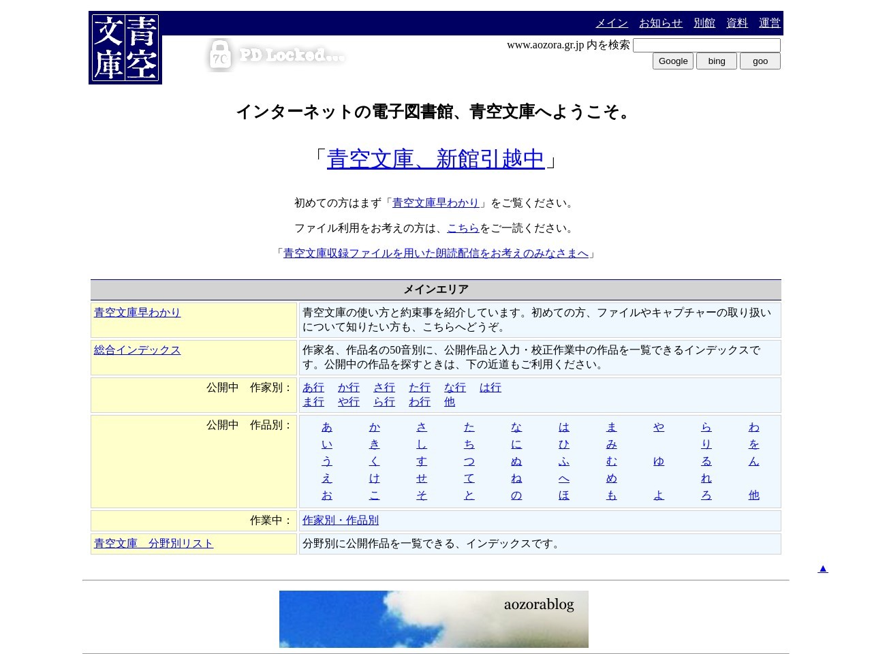Screen dimensions: 872x654
Task: Open the 運営 menu link
Action: (x=770, y=22)
